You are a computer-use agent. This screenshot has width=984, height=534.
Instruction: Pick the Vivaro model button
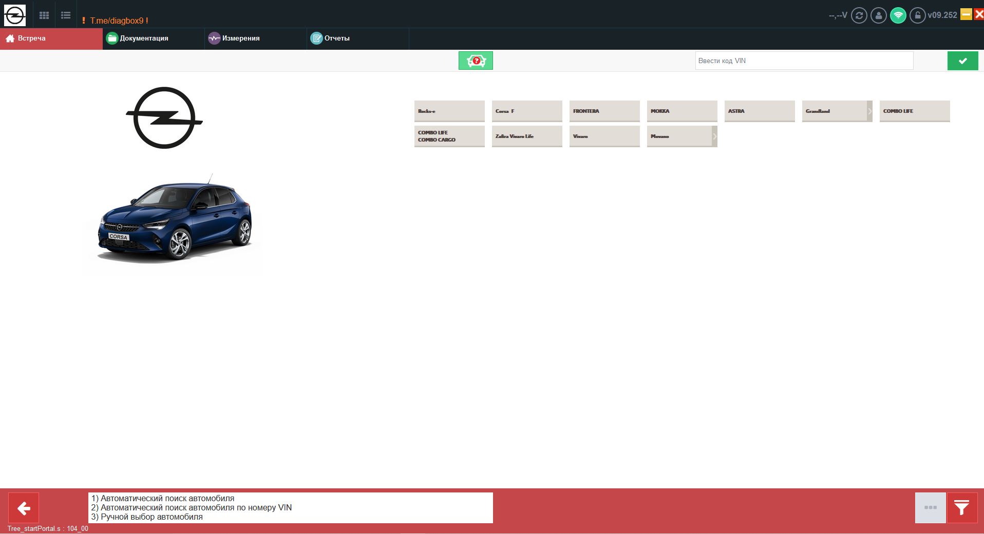click(604, 136)
